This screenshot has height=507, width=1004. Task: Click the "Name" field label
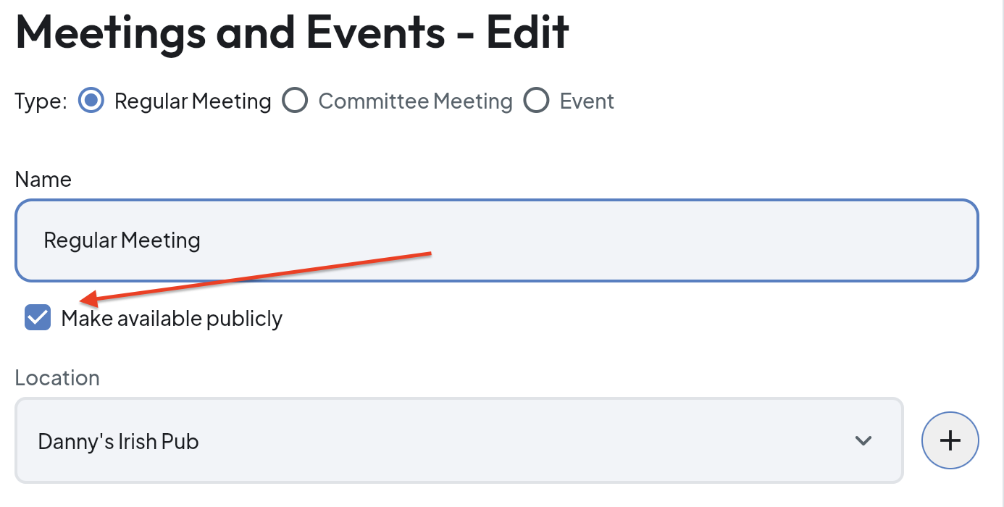tap(43, 180)
